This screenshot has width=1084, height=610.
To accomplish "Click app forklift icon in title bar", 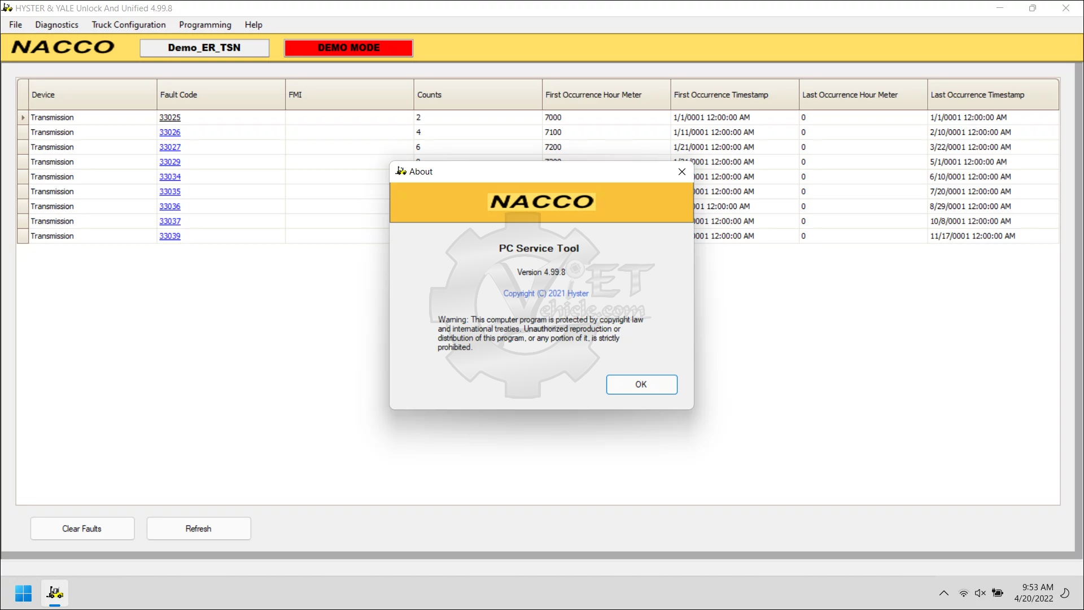I will (x=7, y=8).
